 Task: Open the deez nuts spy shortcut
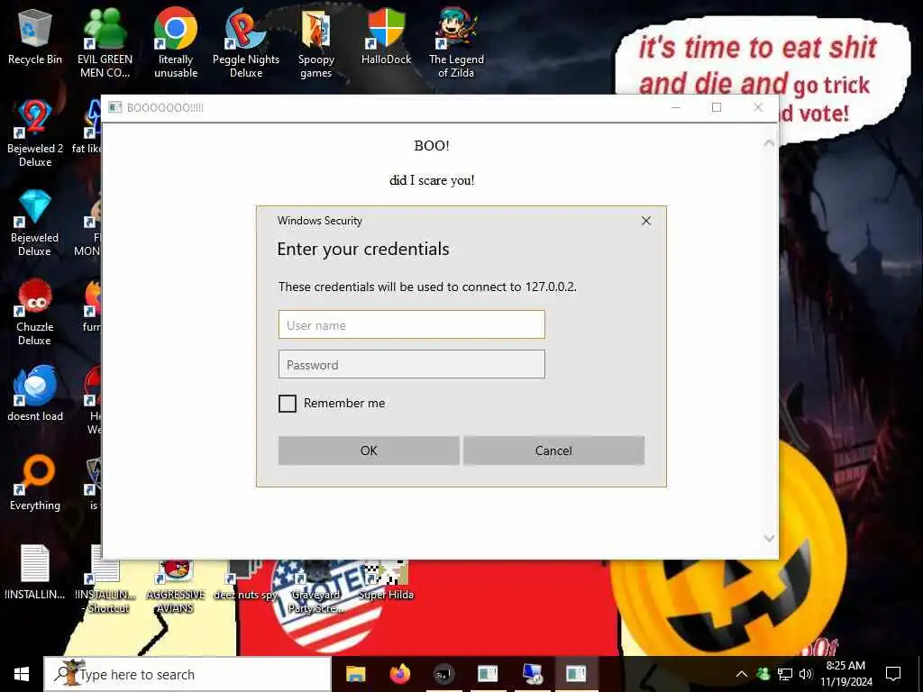[x=245, y=581]
